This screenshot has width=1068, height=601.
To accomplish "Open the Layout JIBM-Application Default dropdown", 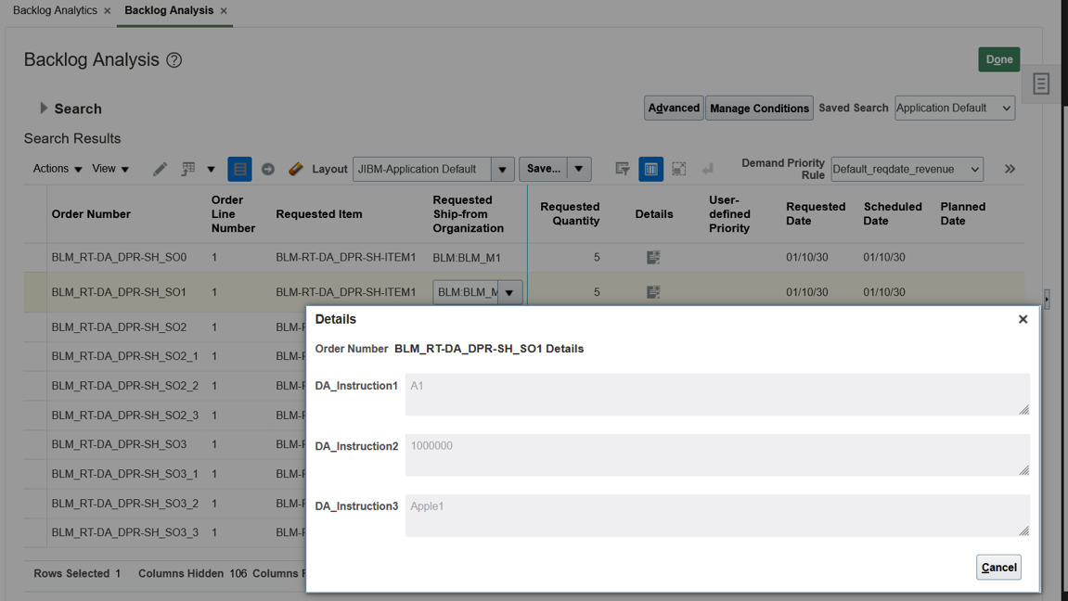I will (x=502, y=169).
